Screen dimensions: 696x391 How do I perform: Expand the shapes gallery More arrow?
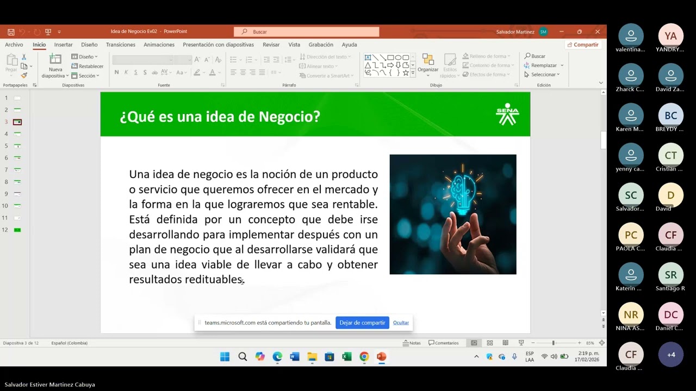pyautogui.click(x=413, y=73)
